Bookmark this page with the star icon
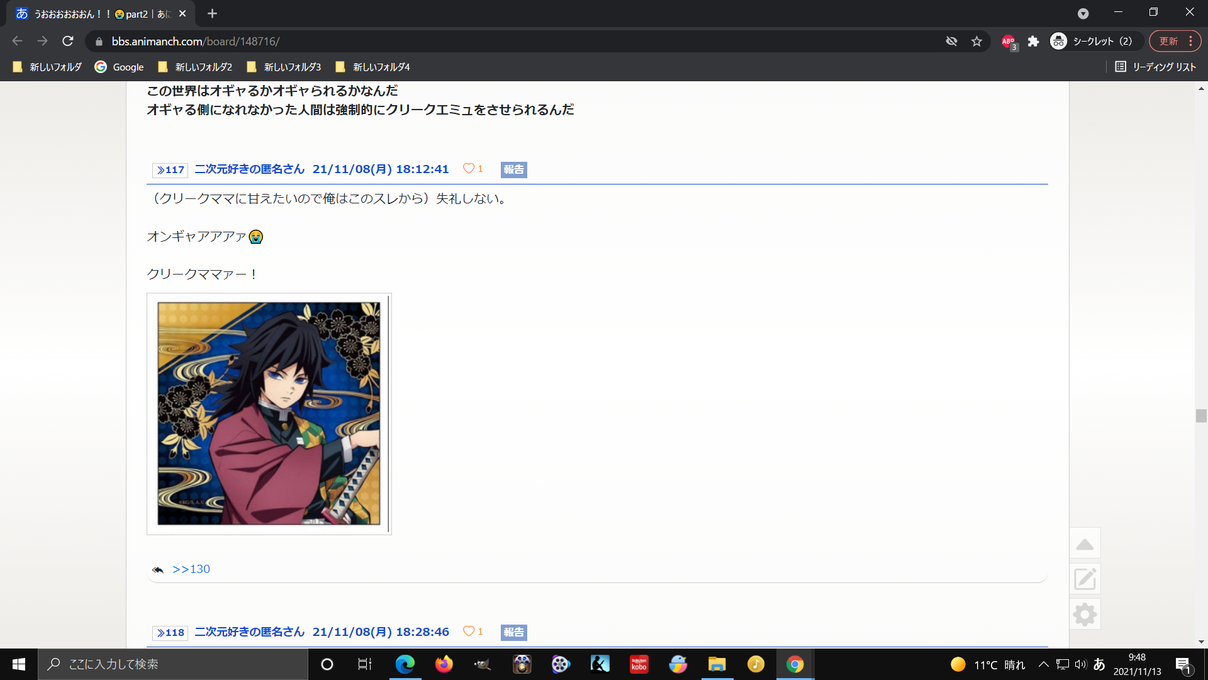This screenshot has height=680, width=1208. click(976, 41)
